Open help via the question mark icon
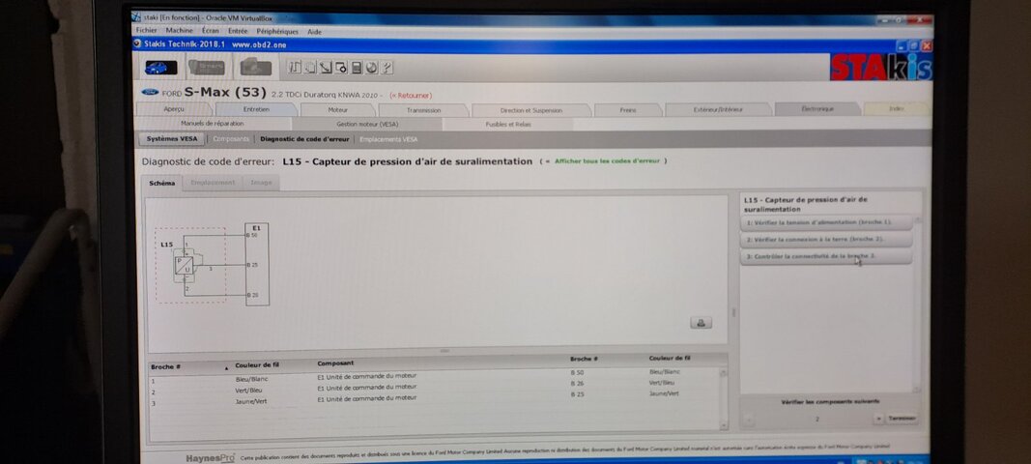 pos(387,67)
